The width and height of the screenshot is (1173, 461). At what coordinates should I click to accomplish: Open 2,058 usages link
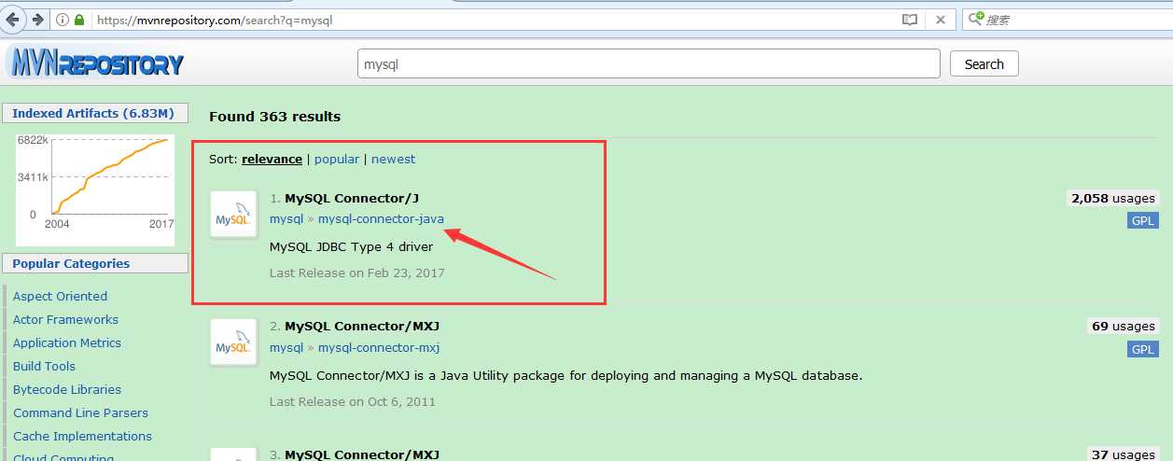tap(1113, 198)
